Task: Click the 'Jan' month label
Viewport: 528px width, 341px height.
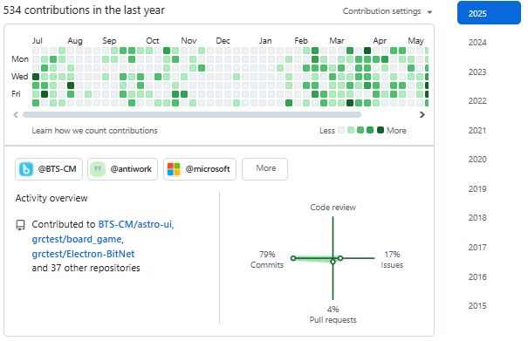Action: click(x=265, y=41)
